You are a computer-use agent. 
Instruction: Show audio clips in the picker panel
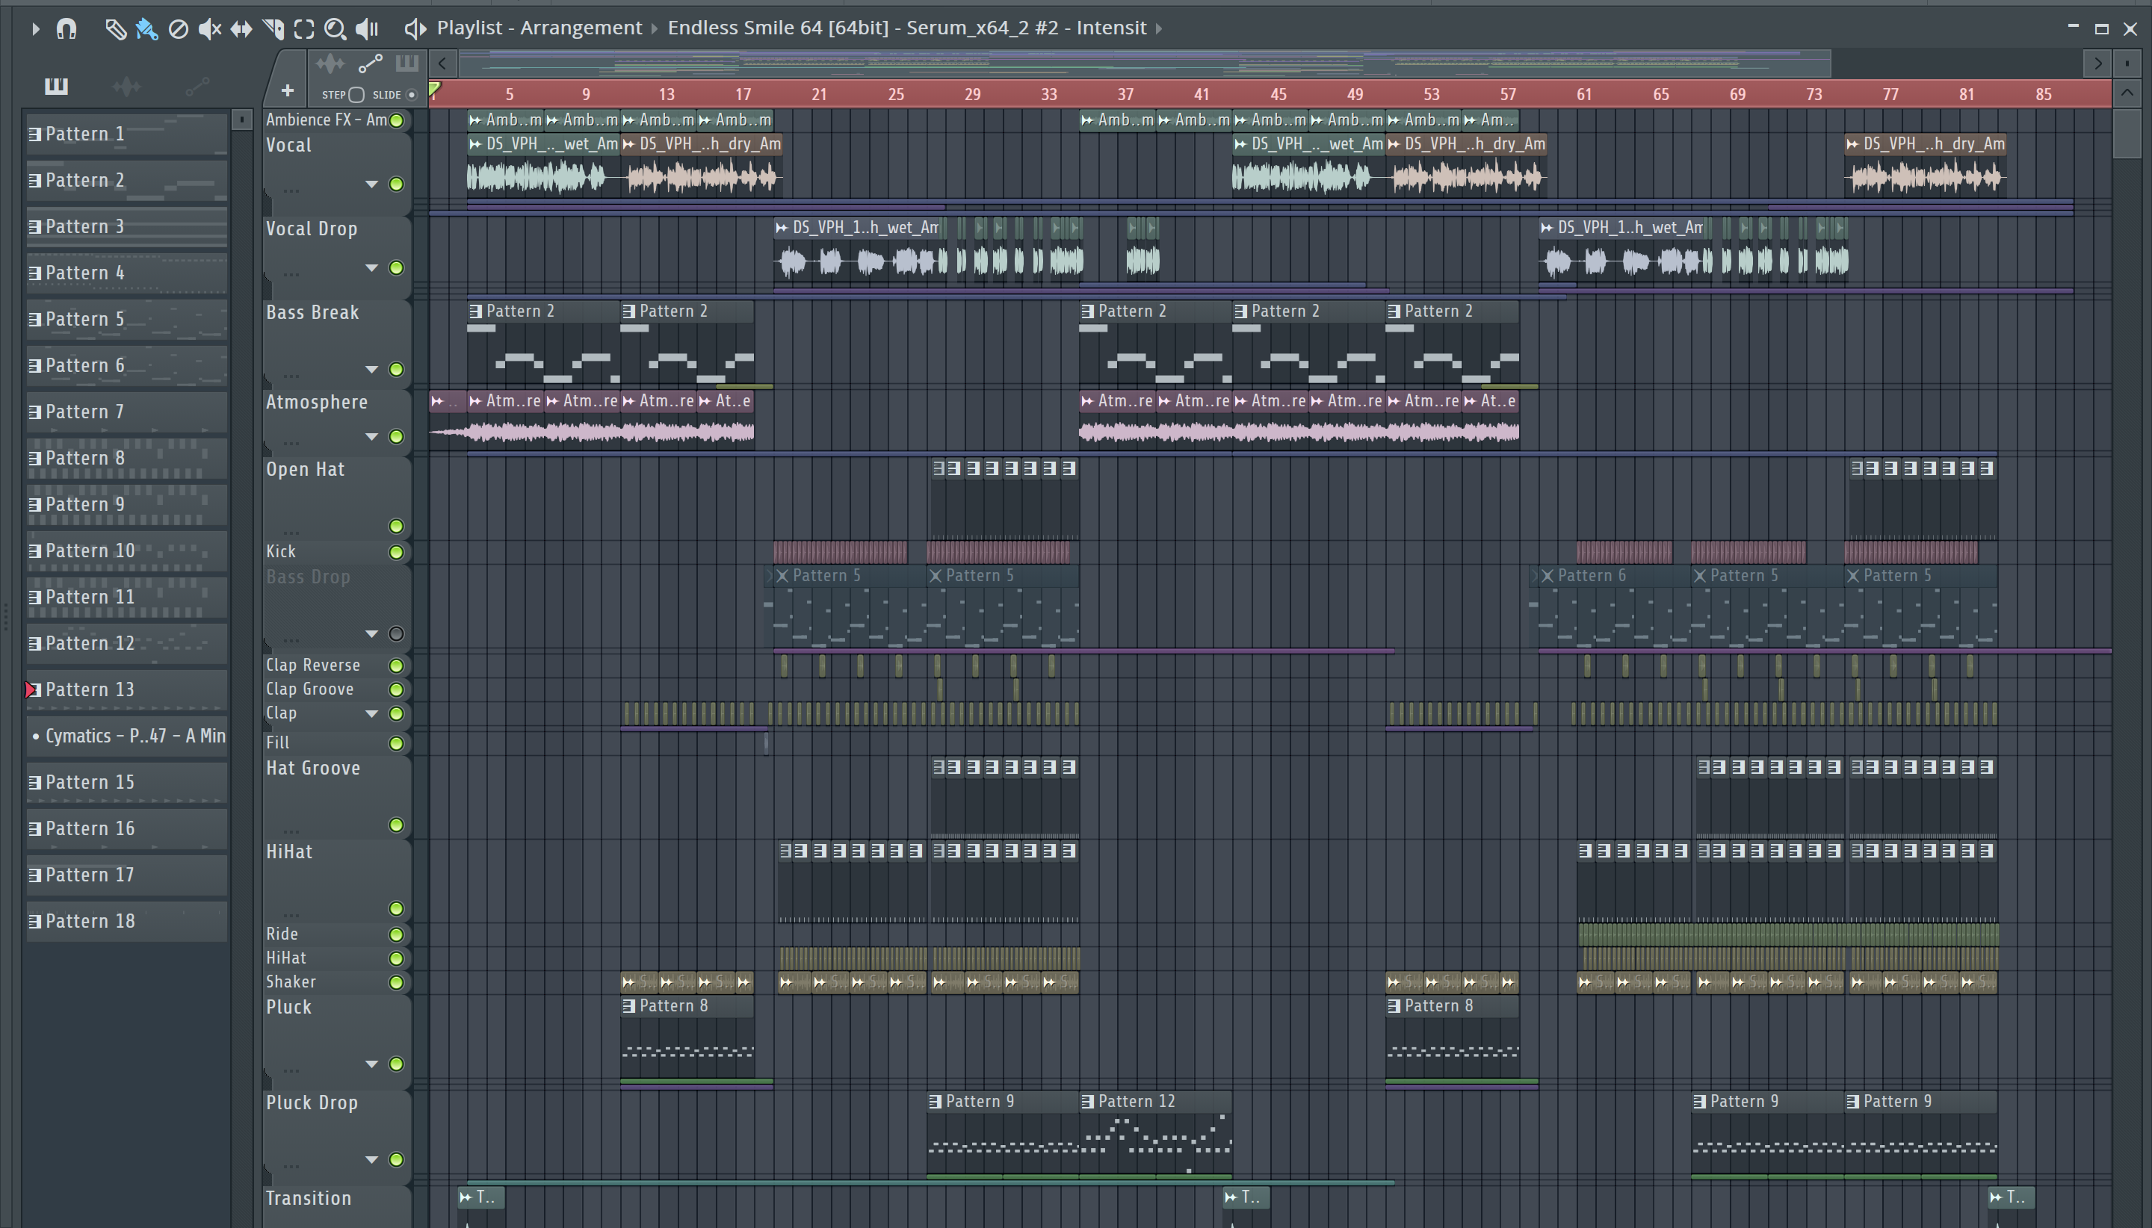126,85
